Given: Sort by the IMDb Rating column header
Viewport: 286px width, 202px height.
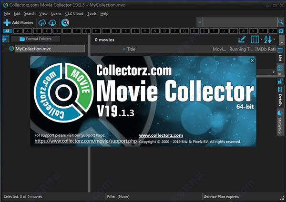Looking at the screenshot, I should click(x=266, y=49).
